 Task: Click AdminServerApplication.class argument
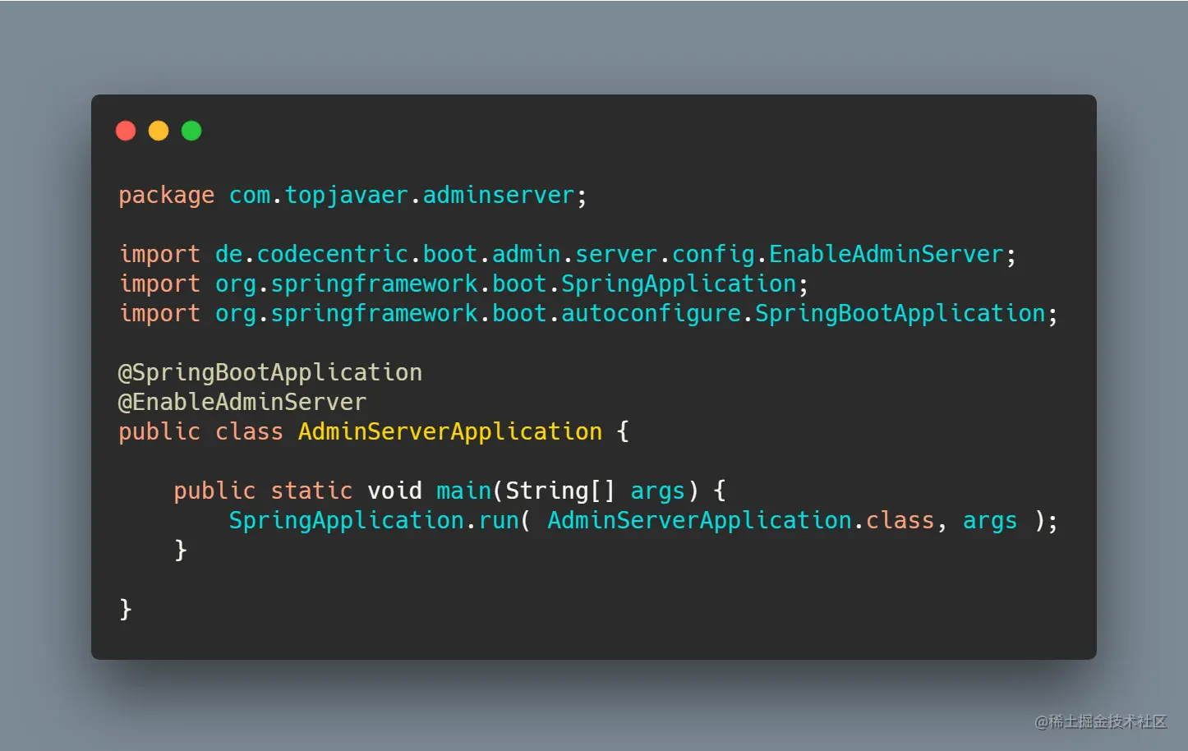pyautogui.click(x=740, y=520)
